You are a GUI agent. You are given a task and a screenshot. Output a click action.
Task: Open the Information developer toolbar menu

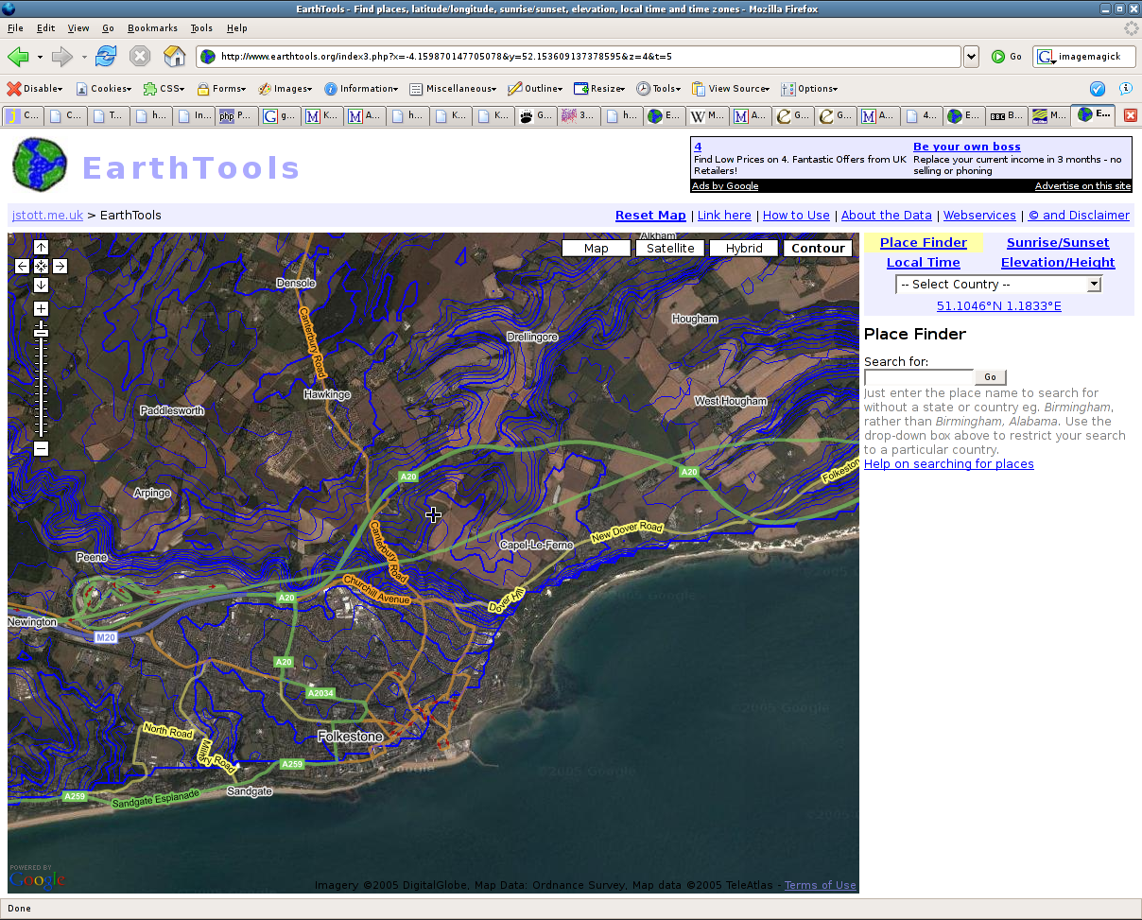coord(363,89)
